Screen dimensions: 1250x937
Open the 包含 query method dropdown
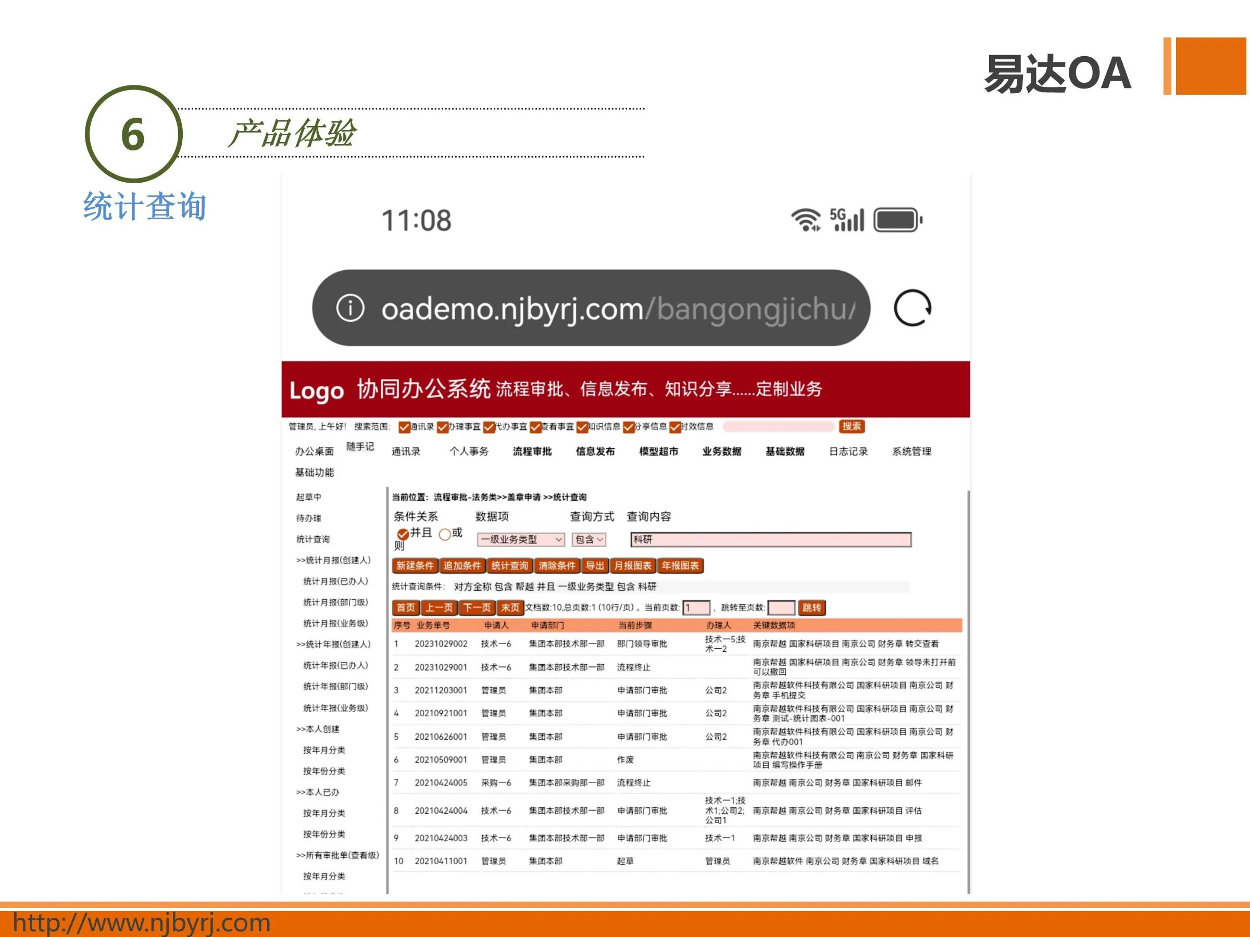(x=589, y=539)
